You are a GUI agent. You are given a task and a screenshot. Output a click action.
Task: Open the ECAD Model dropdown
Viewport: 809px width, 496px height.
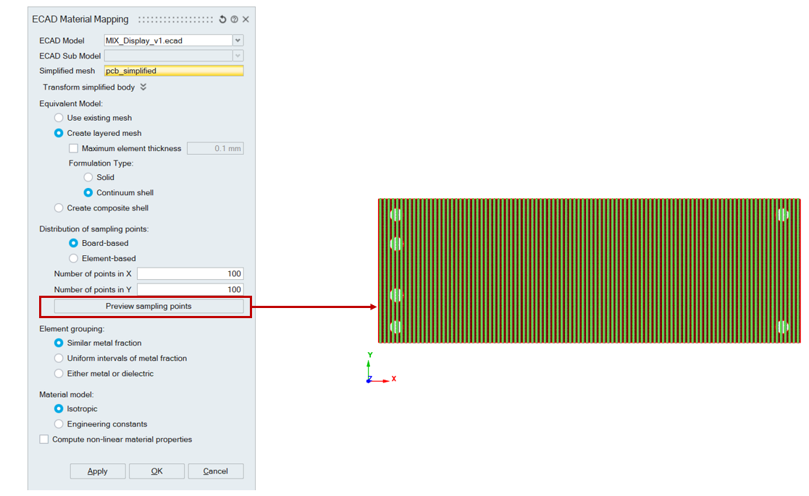(238, 40)
